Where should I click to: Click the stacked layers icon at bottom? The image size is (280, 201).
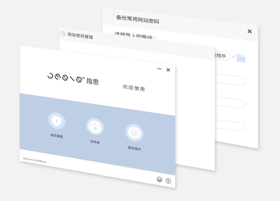click(x=159, y=179)
